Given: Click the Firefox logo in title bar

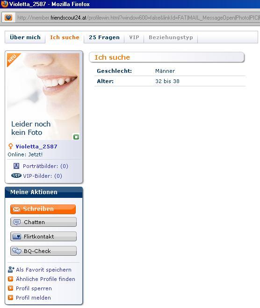Looking at the screenshot, I should [4, 4].
